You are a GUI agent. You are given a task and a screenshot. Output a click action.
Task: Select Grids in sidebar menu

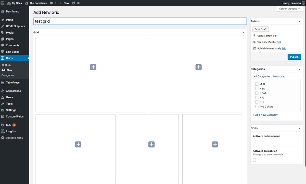[15, 58]
